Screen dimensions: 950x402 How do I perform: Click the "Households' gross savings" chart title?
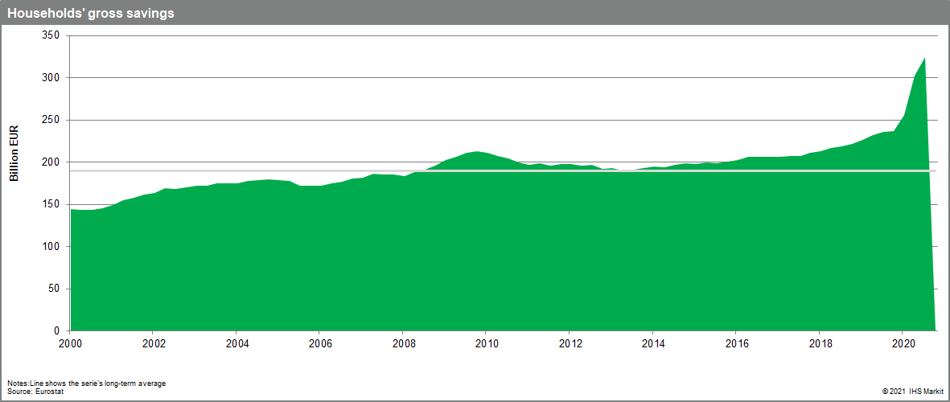(91, 14)
